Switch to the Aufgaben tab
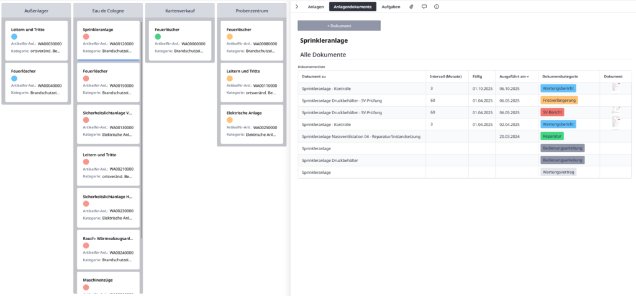The image size is (636, 296). click(x=390, y=6)
